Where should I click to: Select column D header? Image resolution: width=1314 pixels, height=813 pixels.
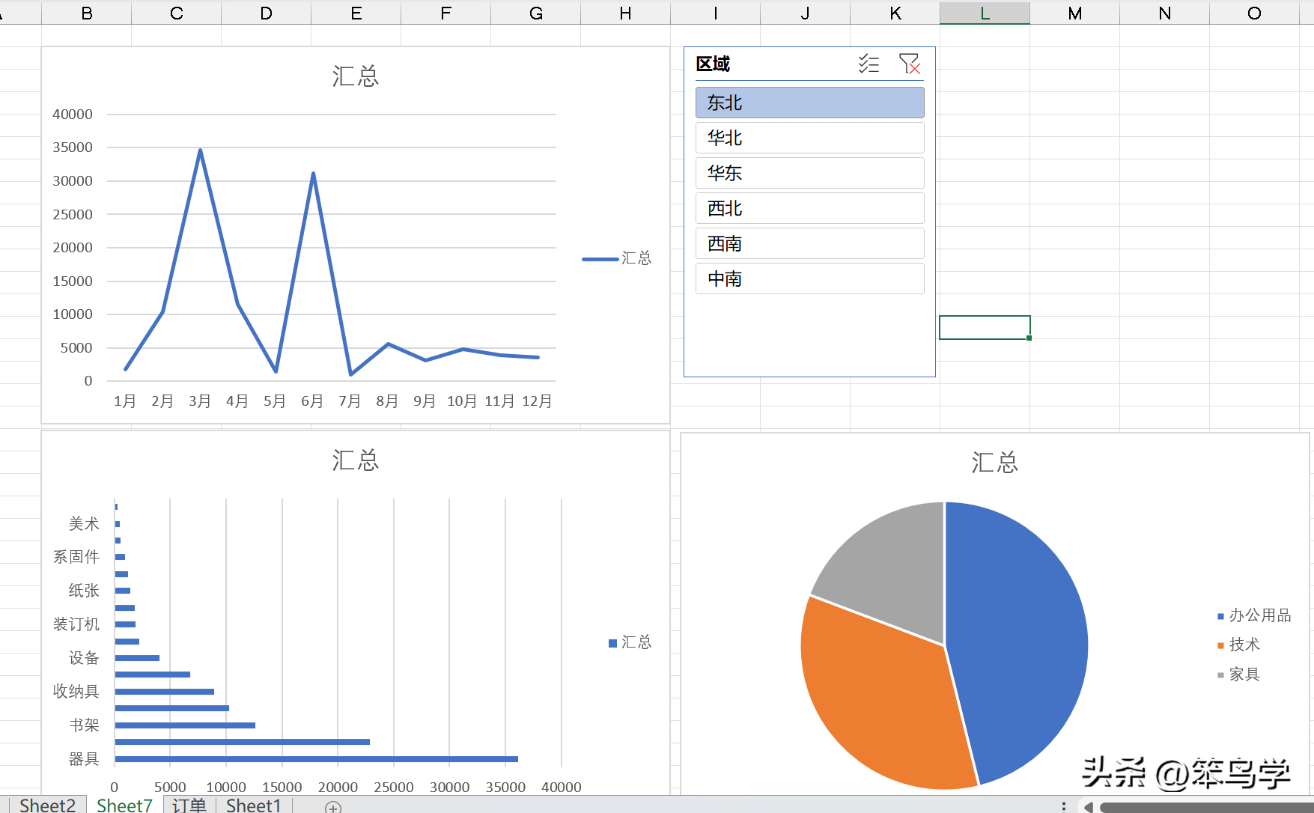(x=267, y=13)
